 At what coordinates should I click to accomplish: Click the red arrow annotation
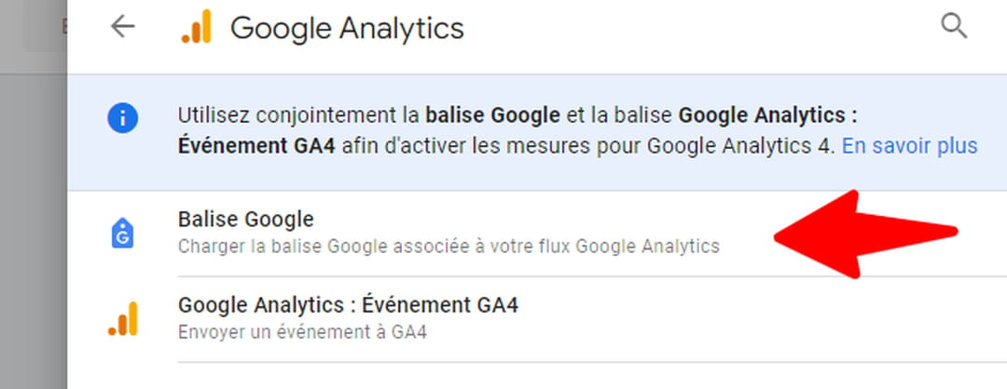[865, 235]
